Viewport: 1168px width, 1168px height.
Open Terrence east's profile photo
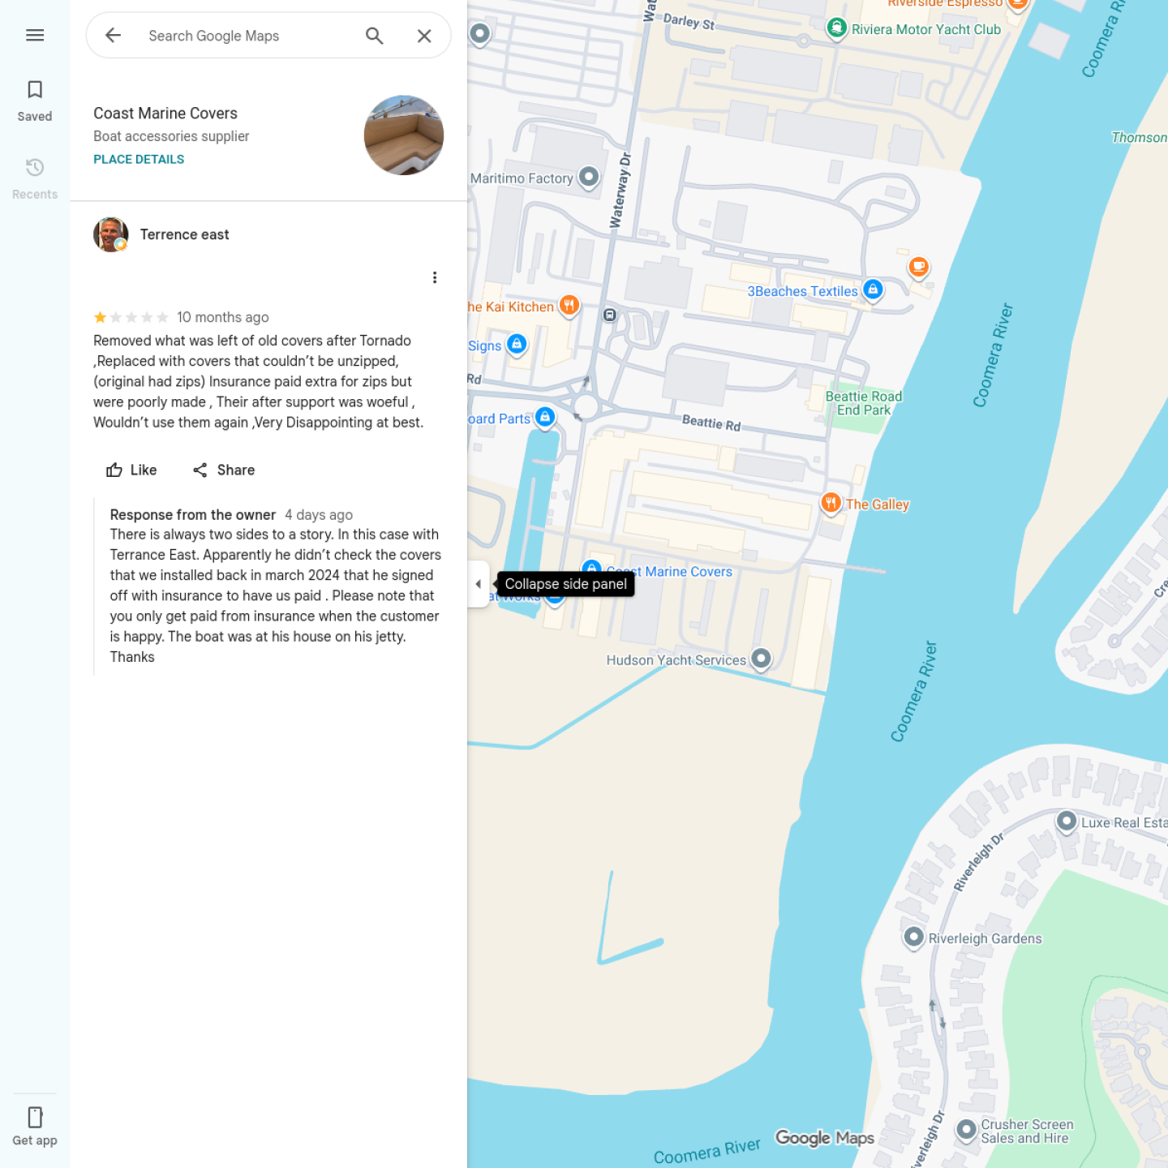coord(111,234)
